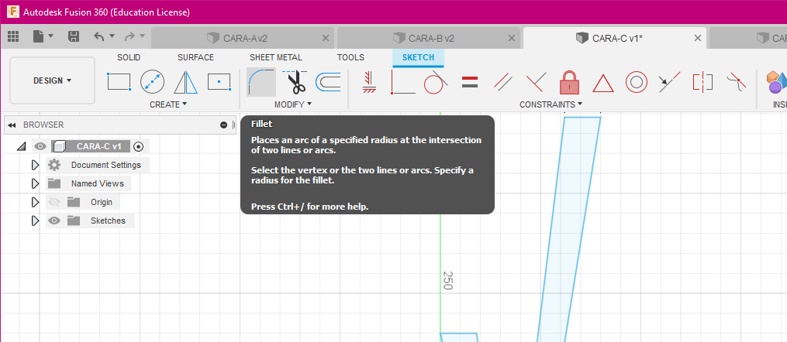The height and width of the screenshot is (342, 787).
Task: Select the sketch Mirror tool
Action: [186, 81]
